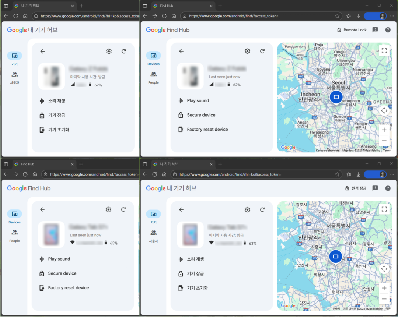
Task: Open settings gear in Korean 62% device panel
Action: click(x=109, y=52)
